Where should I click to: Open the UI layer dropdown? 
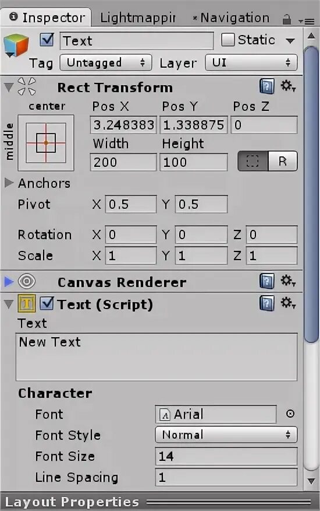251,62
